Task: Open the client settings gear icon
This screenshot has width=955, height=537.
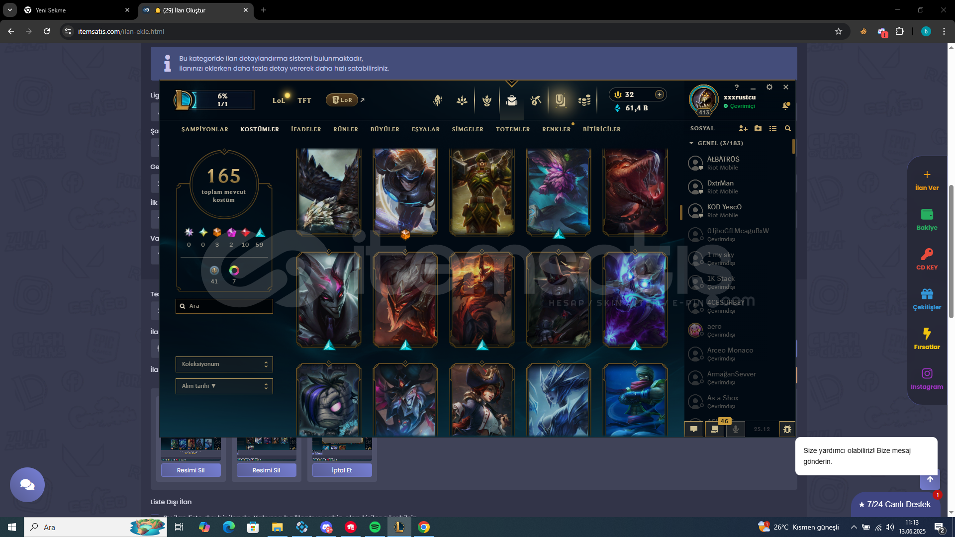Action: tap(769, 87)
